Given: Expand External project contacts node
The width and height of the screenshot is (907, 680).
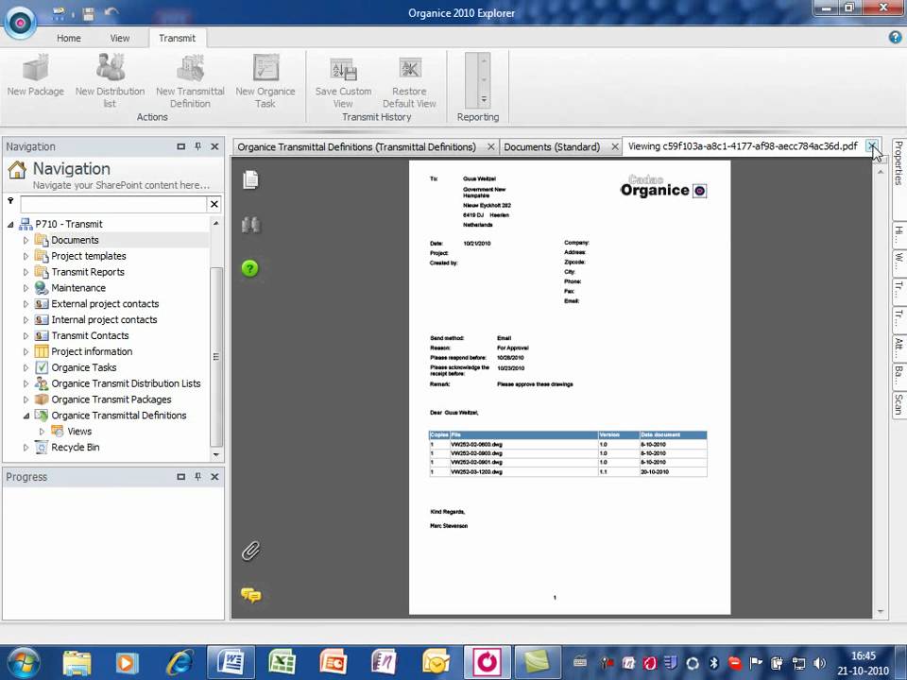Looking at the screenshot, I should pyautogui.click(x=26, y=303).
